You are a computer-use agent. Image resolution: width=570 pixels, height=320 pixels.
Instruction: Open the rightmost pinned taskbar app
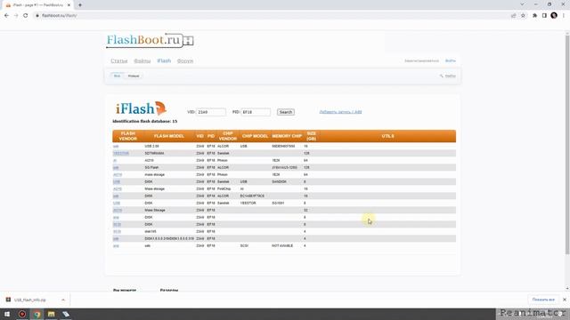click(66, 314)
